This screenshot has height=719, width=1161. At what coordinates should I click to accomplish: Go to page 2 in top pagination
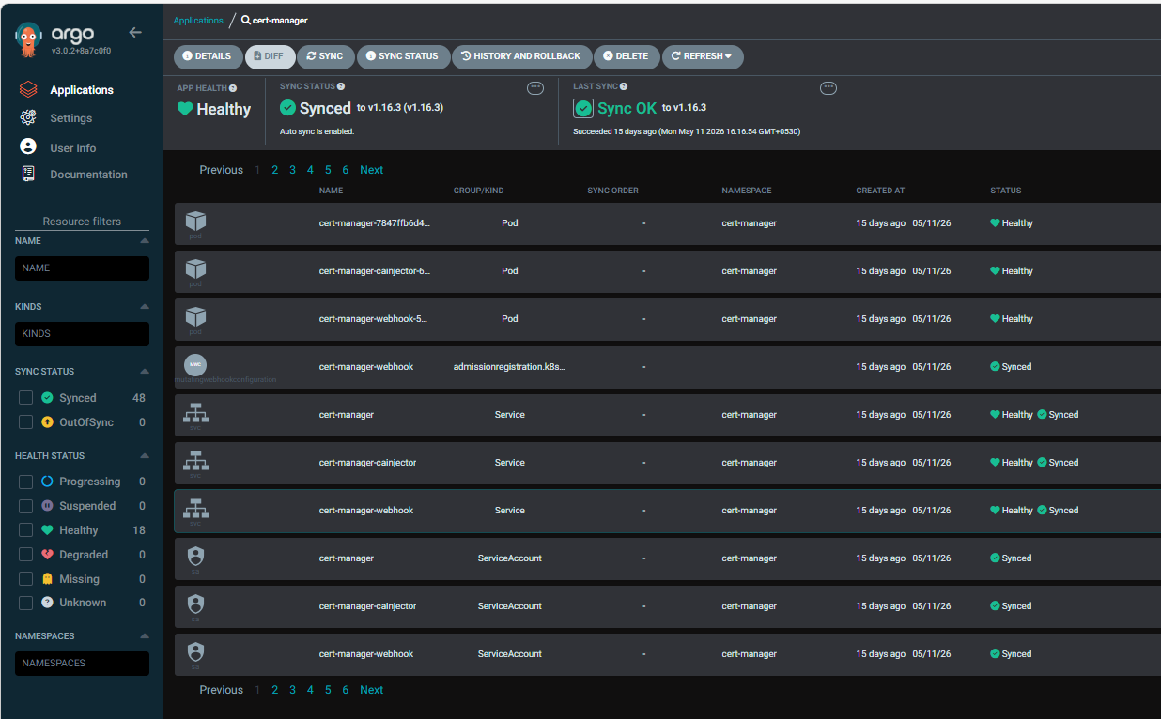coord(275,170)
